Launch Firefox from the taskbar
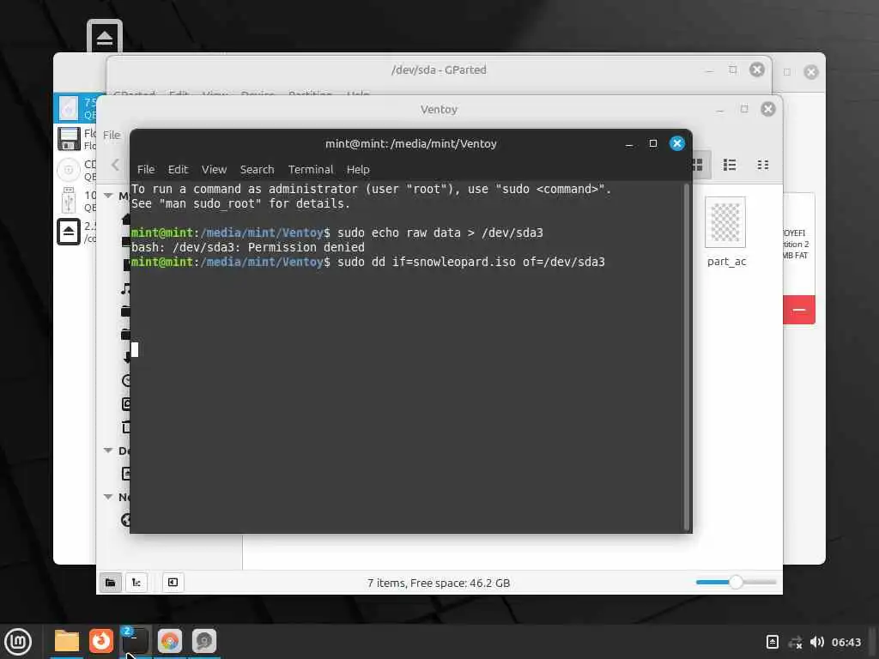Screen dimensions: 879x659 coord(101,641)
